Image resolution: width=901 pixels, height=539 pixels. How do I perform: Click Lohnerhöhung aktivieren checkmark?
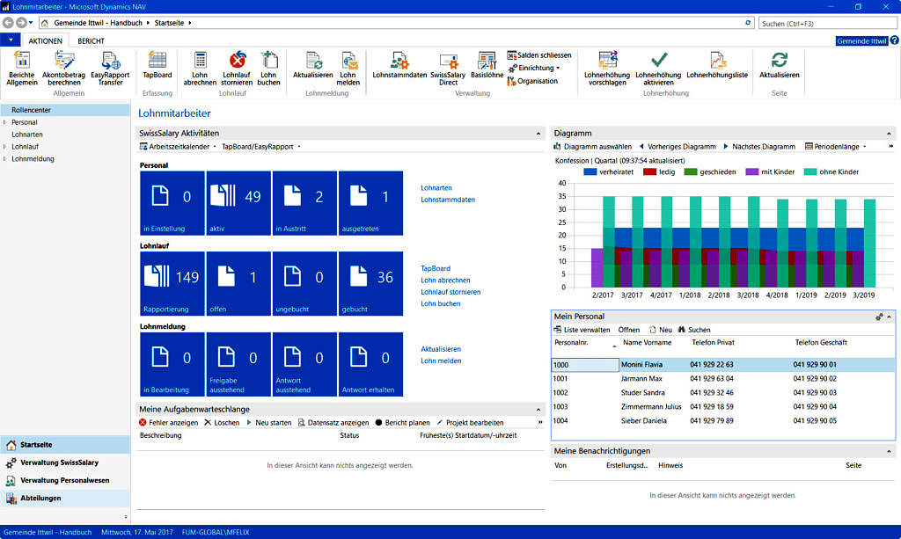[658, 59]
